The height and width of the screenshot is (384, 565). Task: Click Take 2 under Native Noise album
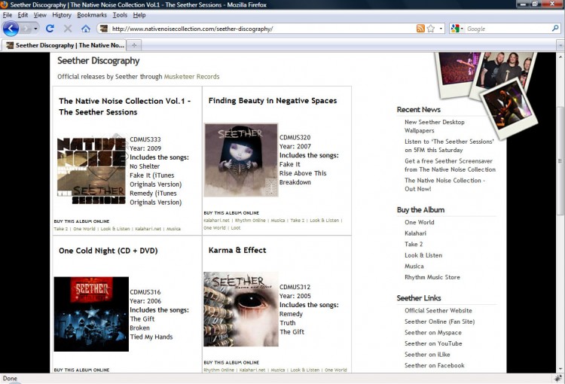61,229
